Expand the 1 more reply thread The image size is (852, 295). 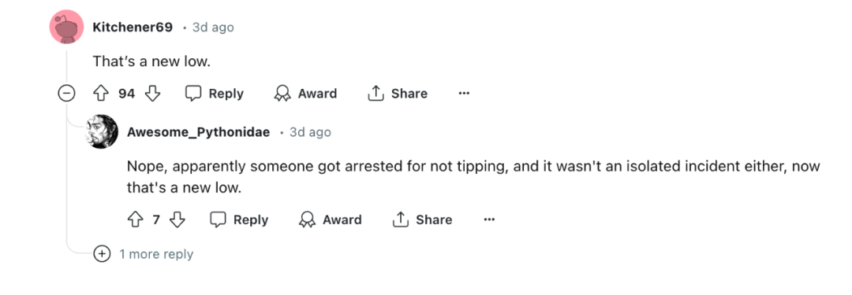pyautogui.click(x=144, y=254)
